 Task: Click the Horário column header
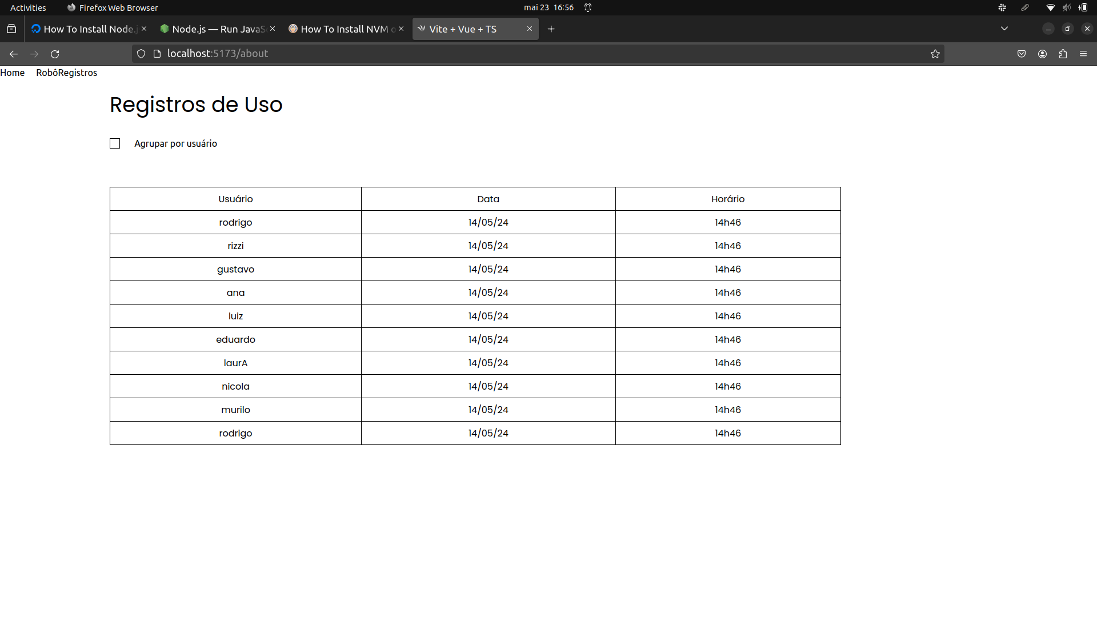[x=728, y=199]
